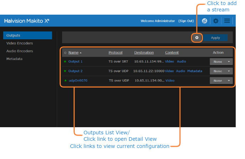
Task: Open the Action dropdown for Output 1
Action: click(x=221, y=61)
